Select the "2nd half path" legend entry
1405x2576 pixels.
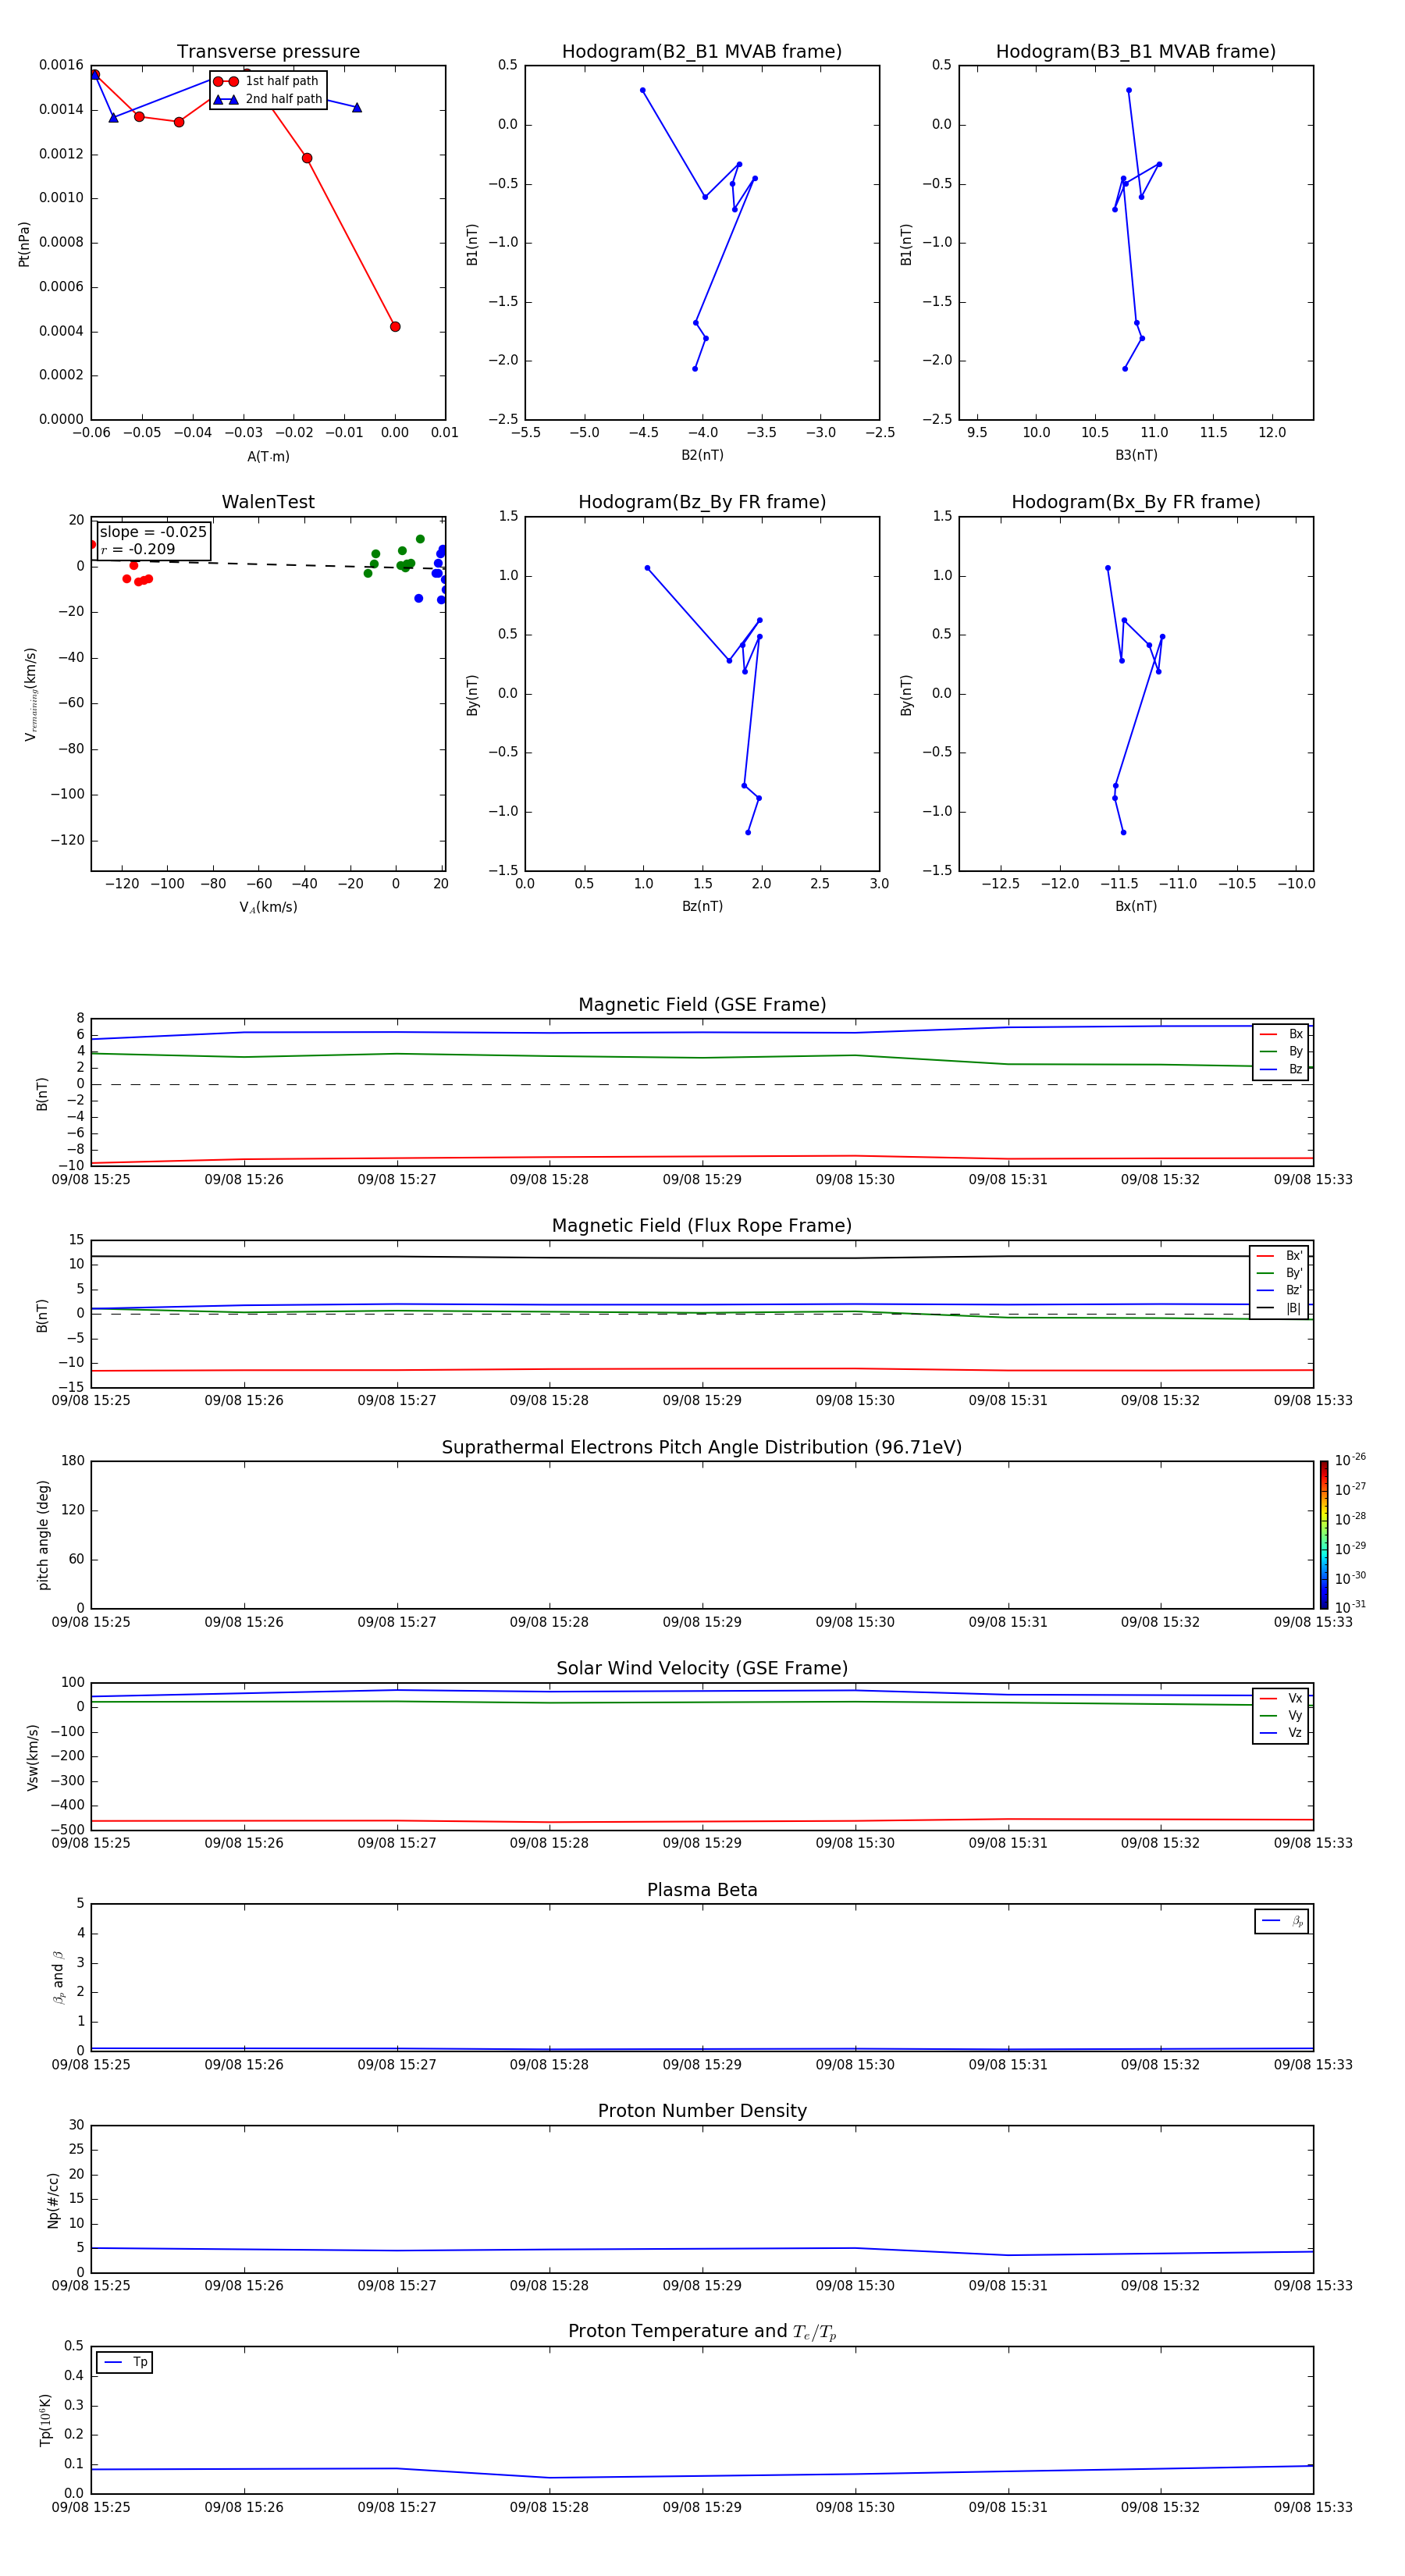click(x=269, y=99)
